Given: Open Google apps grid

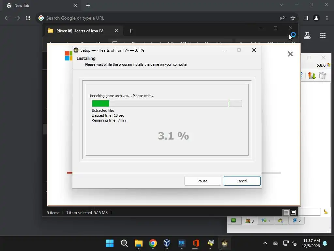Looking at the screenshot, I should (x=323, y=36).
